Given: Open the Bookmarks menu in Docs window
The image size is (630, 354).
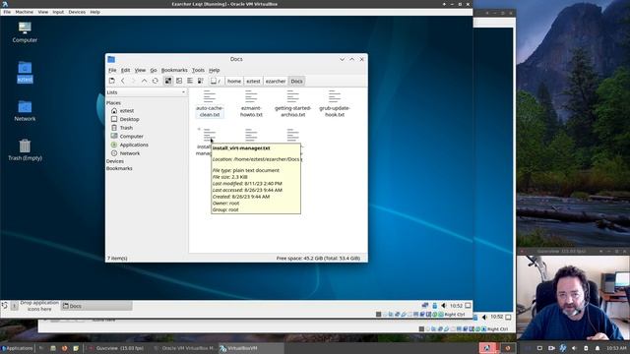Looking at the screenshot, I should [174, 70].
